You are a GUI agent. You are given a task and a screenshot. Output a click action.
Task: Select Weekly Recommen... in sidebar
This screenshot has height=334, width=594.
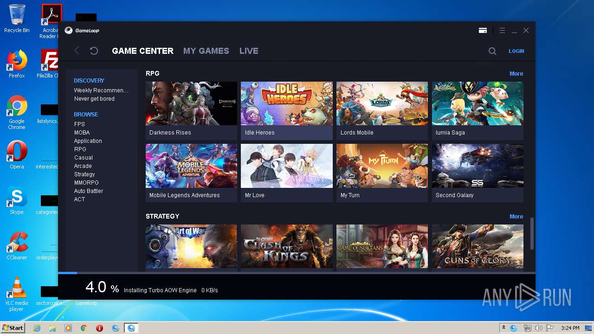coord(101,90)
